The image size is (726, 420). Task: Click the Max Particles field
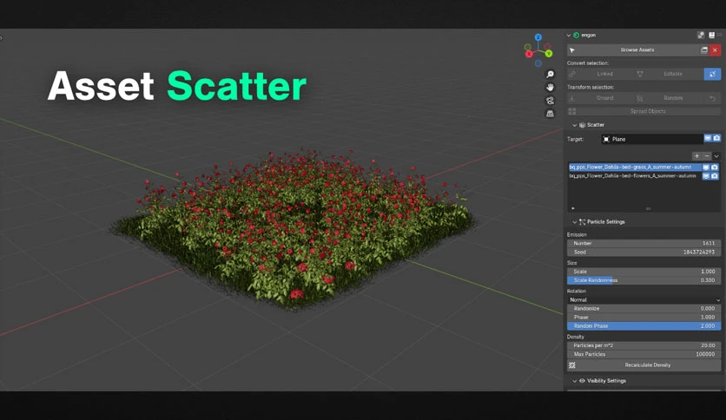(644, 354)
